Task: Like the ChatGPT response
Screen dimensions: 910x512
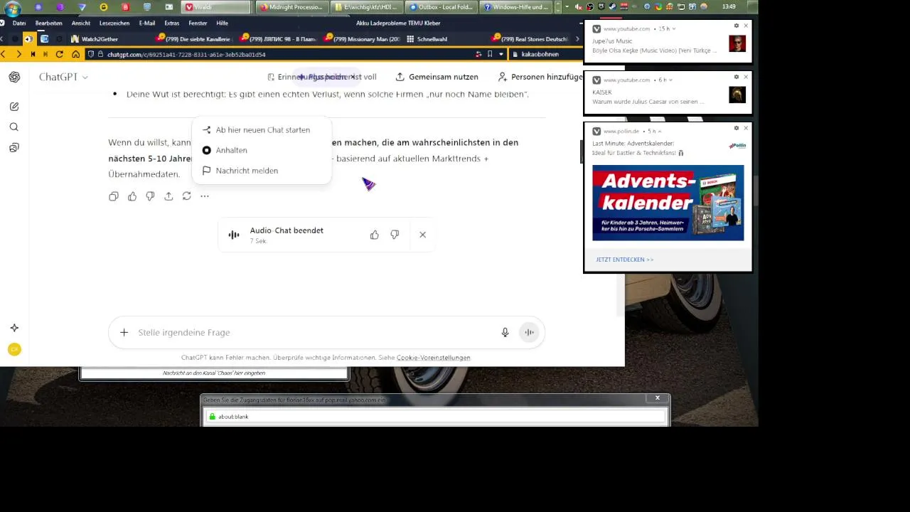Action: tap(132, 196)
